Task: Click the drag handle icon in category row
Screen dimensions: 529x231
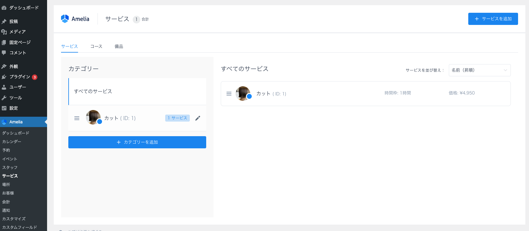Action: pyautogui.click(x=77, y=118)
